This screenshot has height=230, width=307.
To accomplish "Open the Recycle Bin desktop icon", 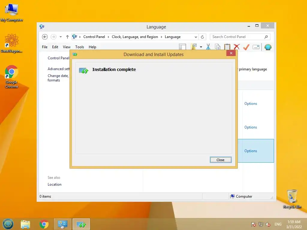I will click(x=292, y=199).
